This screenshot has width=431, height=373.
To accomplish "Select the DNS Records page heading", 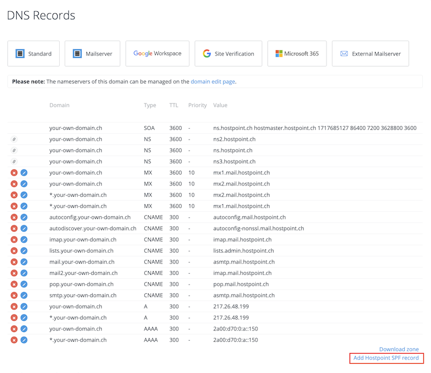I will pyautogui.click(x=41, y=16).
